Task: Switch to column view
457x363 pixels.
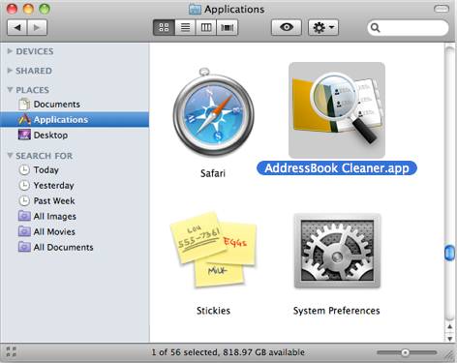Action: 206,27
